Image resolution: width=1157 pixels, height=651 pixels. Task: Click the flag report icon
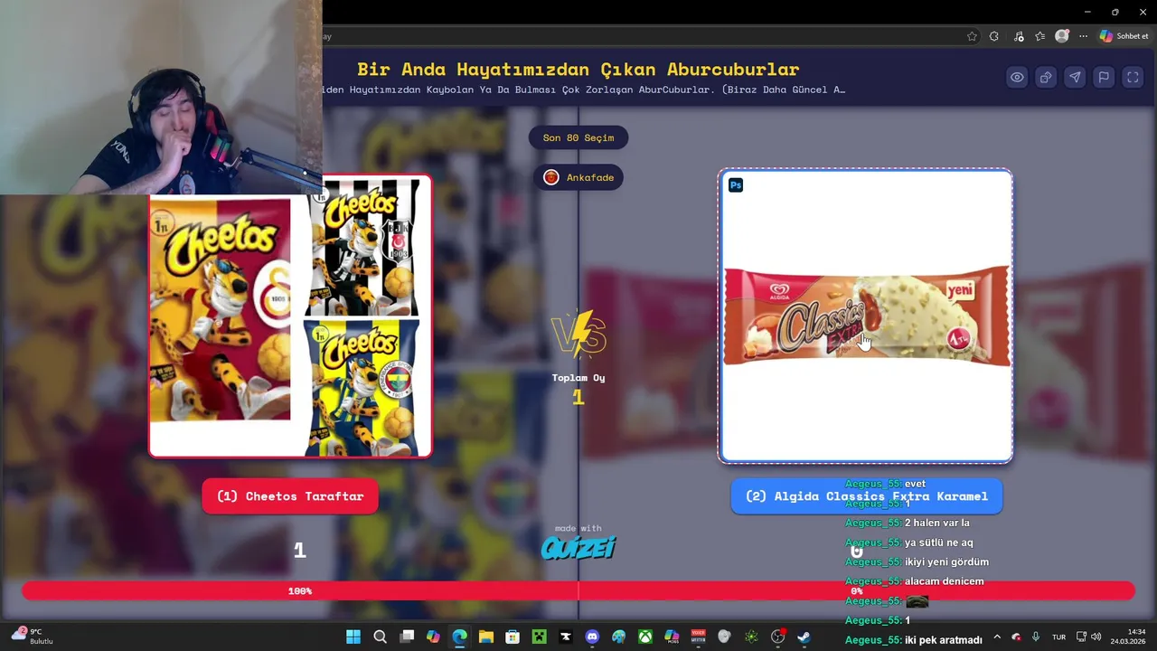click(x=1104, y=78)
